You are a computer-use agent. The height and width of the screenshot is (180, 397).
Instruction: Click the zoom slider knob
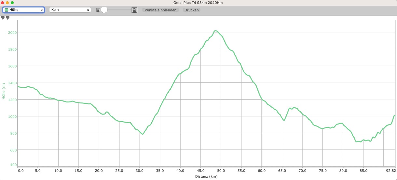[x=104, y=10]
